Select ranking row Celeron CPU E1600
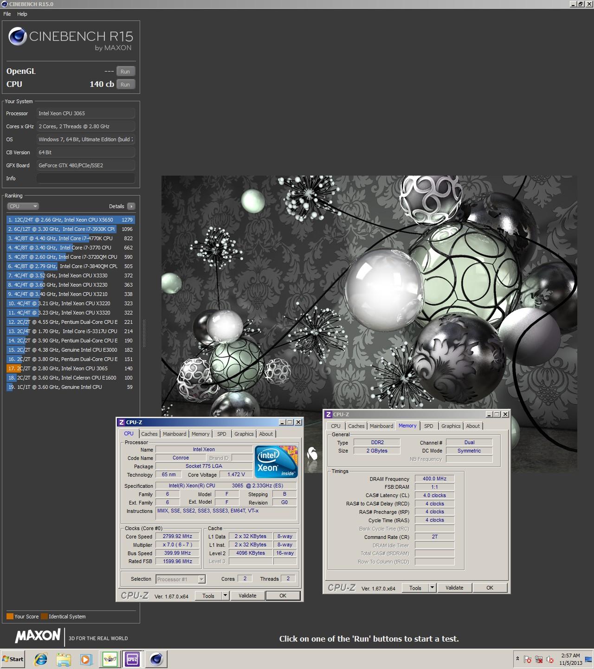Viewport: 594px width, 669px height. 71,378
